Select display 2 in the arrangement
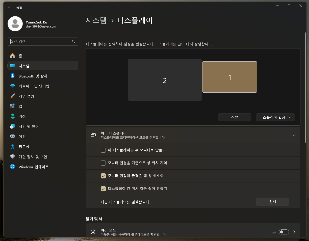The image size is (309, 241). [x=165, y=80]
